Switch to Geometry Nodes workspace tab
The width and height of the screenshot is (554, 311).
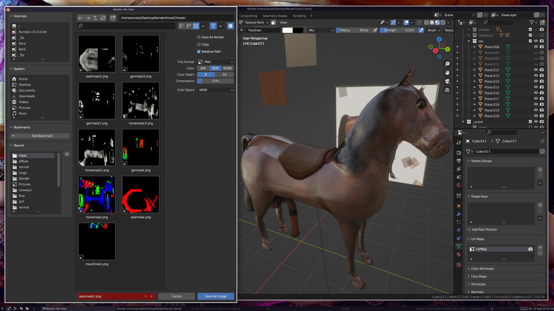275,16
